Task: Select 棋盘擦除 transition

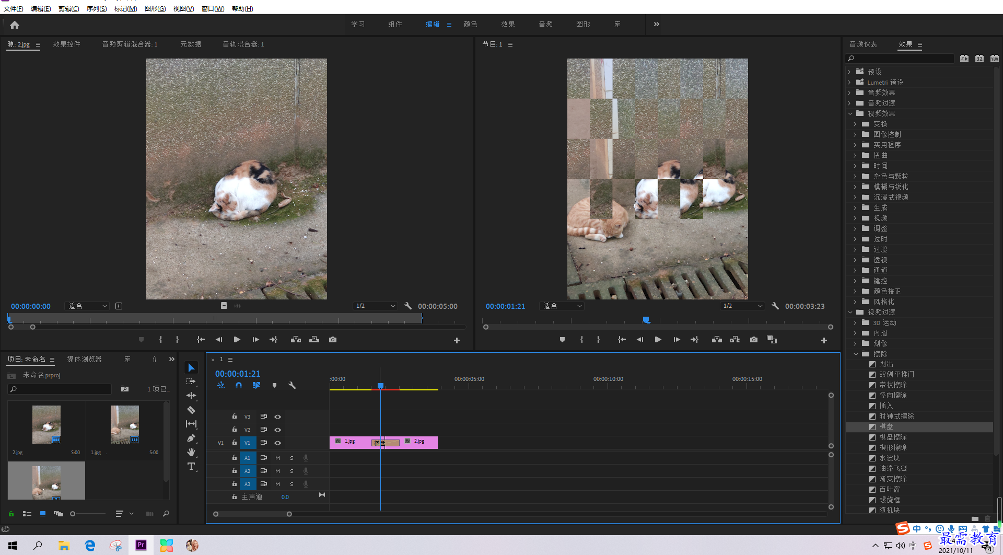Action: (x=893, y=437)
